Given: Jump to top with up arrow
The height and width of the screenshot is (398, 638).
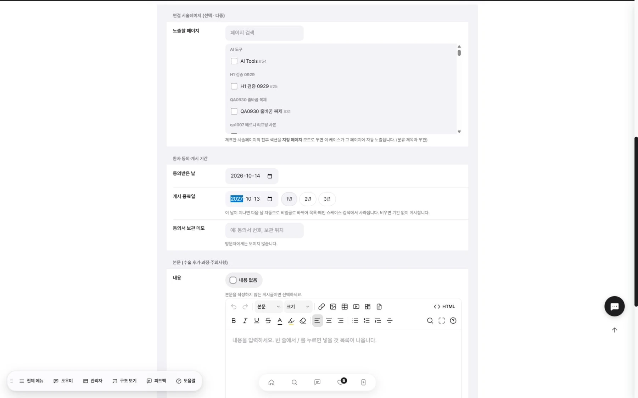Looking at the screenshot, I should [x=614, y=330].
